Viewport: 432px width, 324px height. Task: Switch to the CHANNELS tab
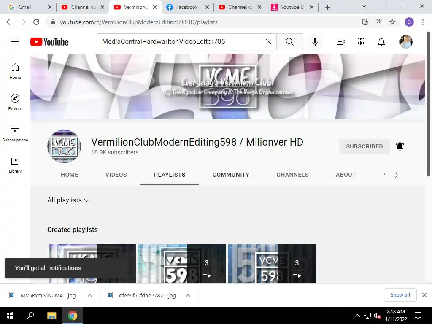[292, 175]
